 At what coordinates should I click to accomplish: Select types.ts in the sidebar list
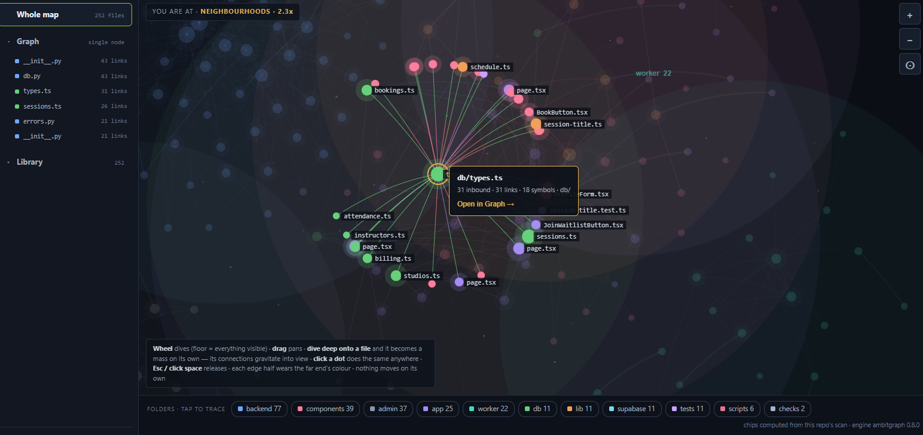(71, 91)
